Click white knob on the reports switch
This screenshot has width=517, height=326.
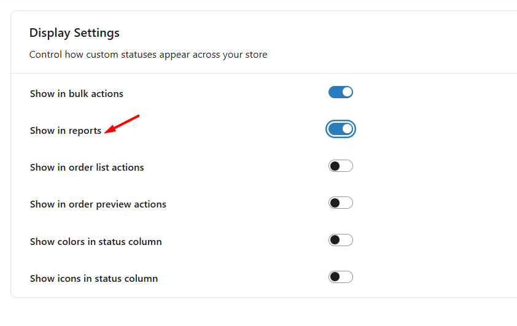[x=347, y=129]
